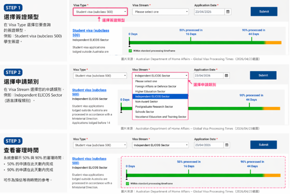Click the 90% processed marker on the STEP 3 timeline
This screenshot has height=194, width=290.
tap(250, 172)
